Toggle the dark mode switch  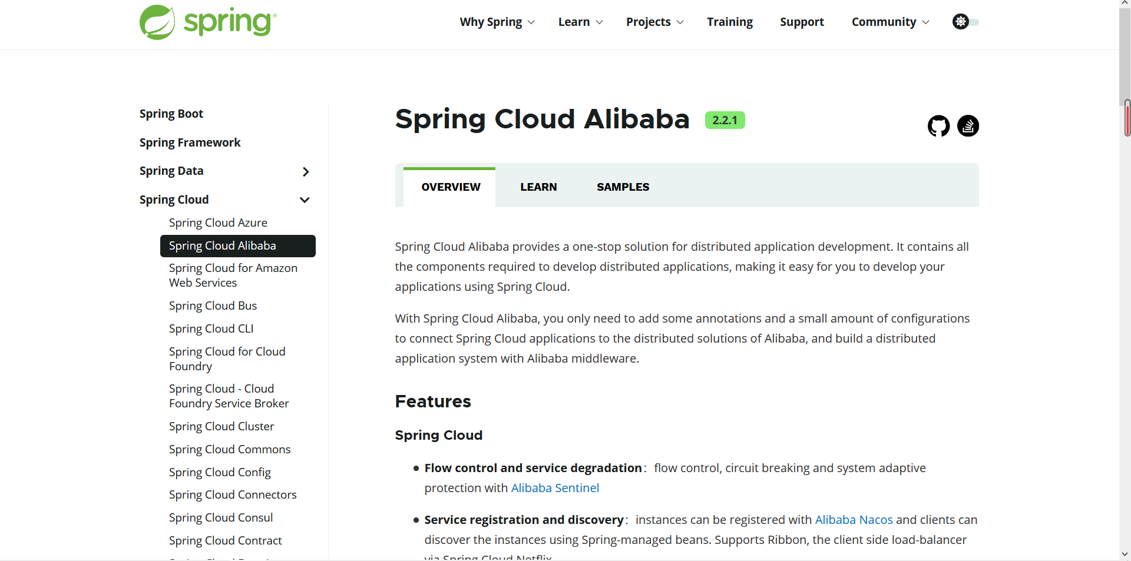point(965,22)
